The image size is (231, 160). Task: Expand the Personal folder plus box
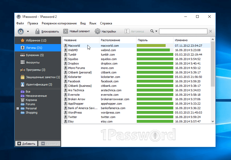coord(18,109)
